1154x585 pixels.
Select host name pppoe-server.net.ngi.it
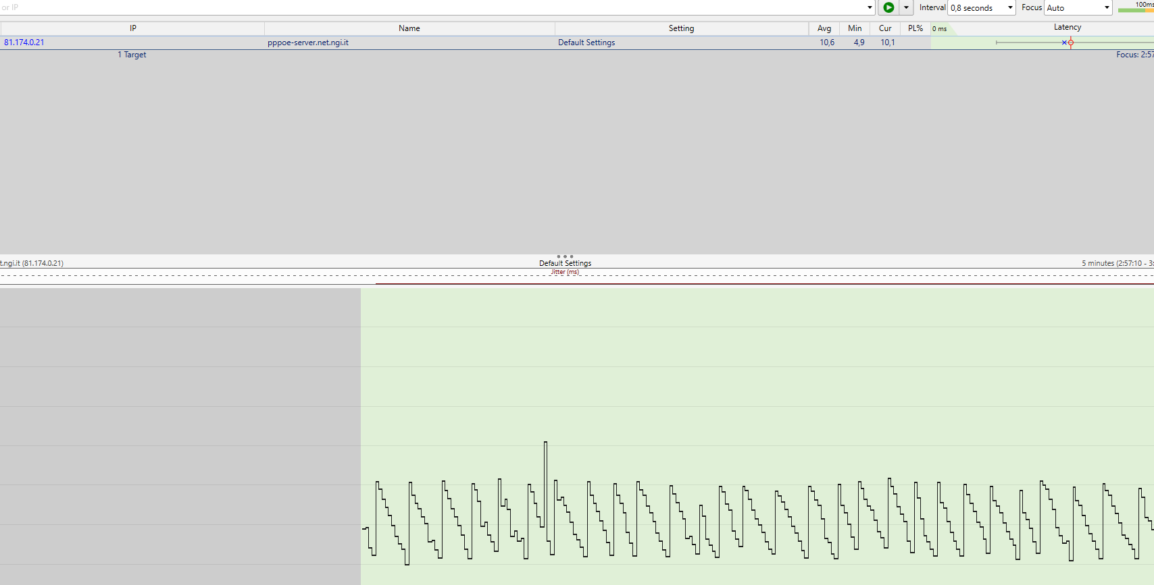coord(308,43)
